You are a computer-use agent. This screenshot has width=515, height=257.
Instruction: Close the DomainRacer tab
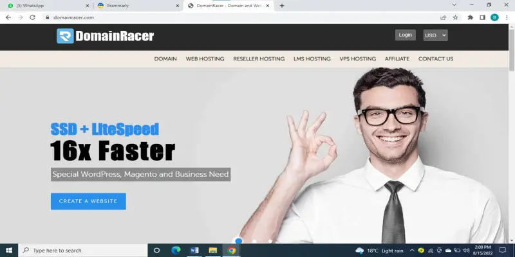point(267,6)
